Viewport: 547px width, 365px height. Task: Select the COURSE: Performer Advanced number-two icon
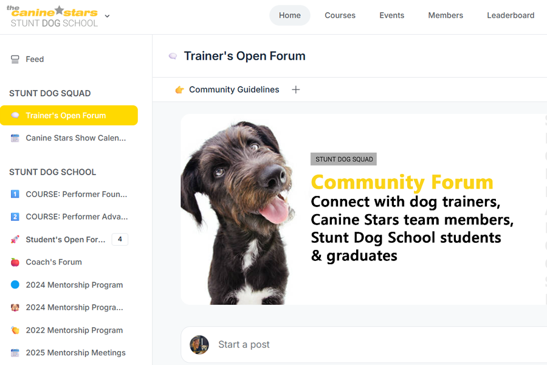click(x=15, y=217)
